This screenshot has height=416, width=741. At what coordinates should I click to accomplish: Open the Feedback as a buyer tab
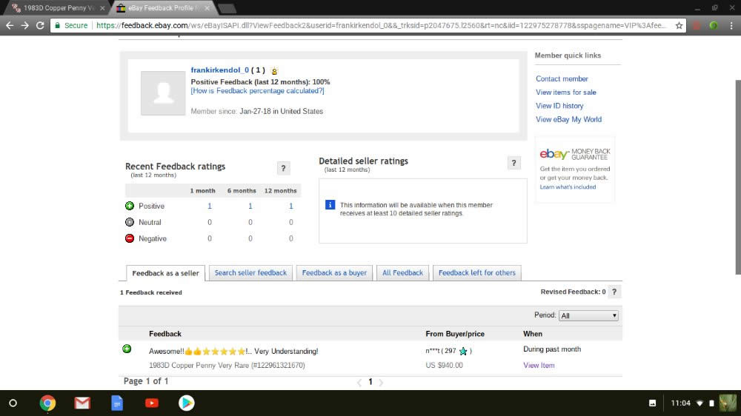point(334,272)
